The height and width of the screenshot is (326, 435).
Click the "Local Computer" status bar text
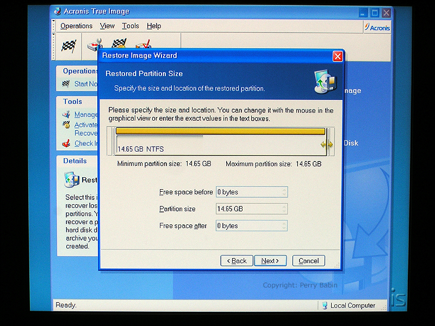pyautogui.click(x=353, y=305)
